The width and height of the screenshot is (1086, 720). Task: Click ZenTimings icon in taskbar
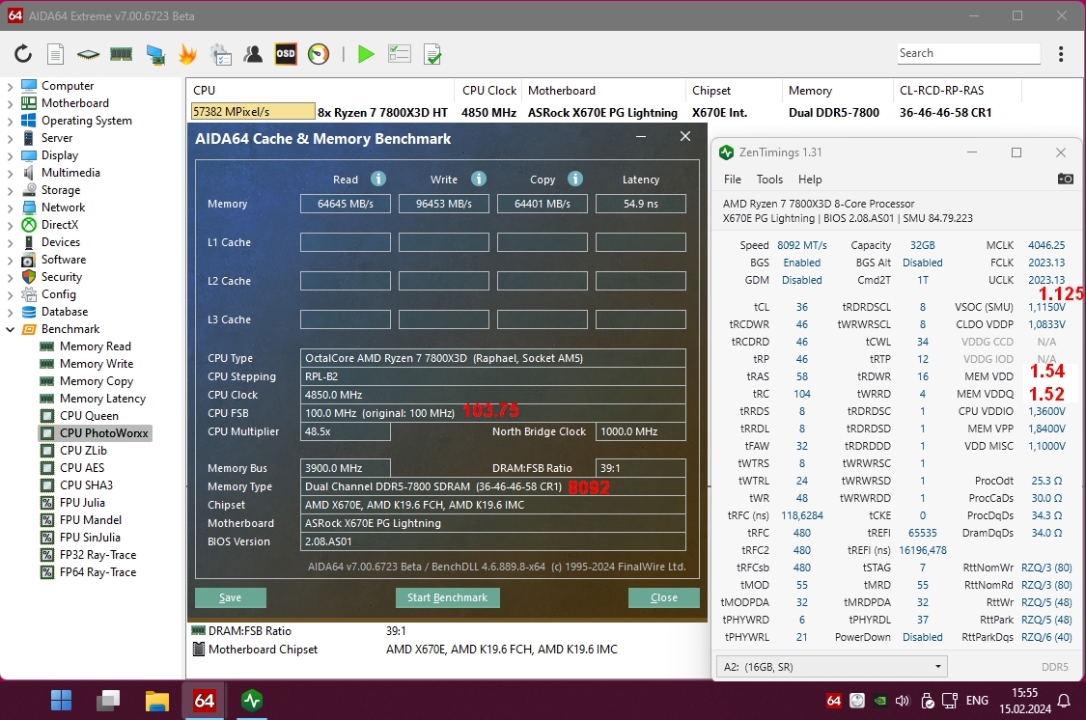point(251,701)
